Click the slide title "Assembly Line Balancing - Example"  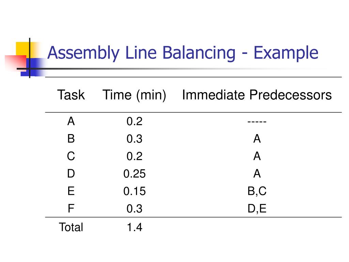[x=183, y=54]
